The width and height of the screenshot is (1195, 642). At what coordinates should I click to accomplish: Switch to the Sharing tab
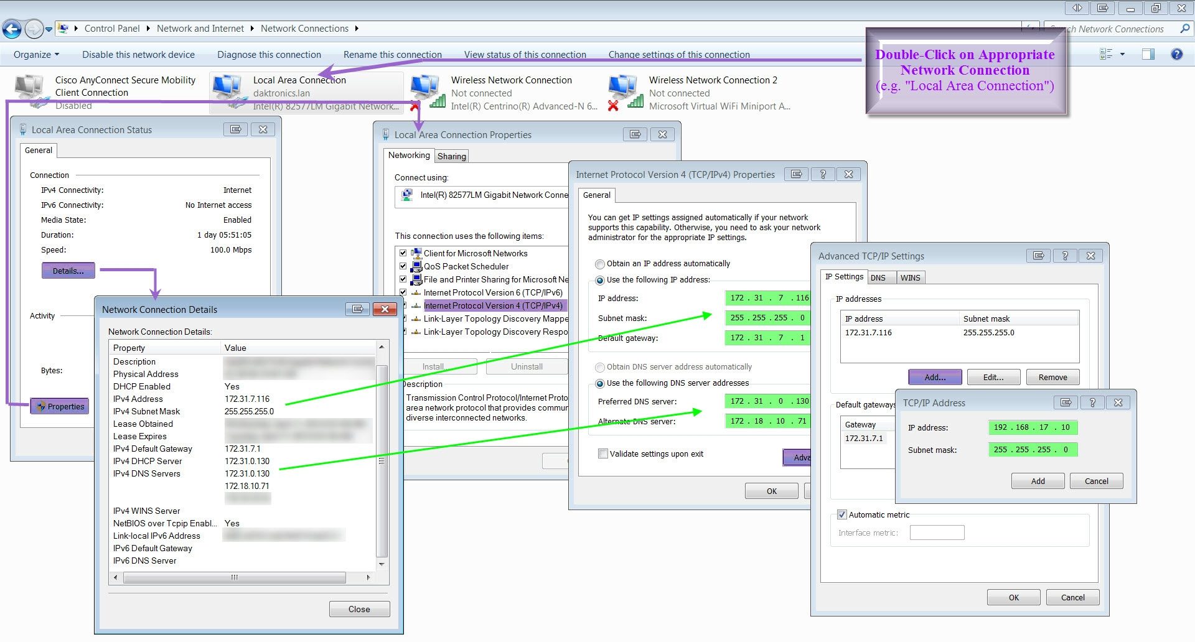click(x=451, y=156)
